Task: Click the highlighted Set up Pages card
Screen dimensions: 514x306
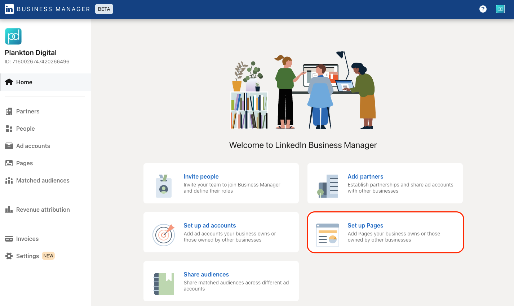Action: click(x=385, y=232)
